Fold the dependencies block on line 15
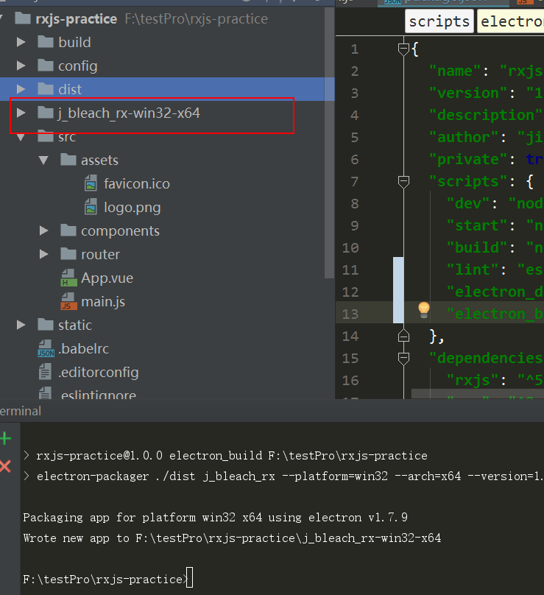The width and height of the screenshot is (544, 595). pyautogui.click(x=403, y=358)
